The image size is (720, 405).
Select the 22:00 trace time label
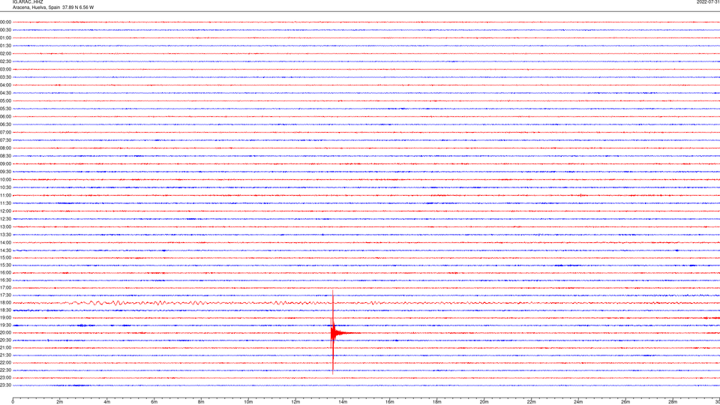5,363
